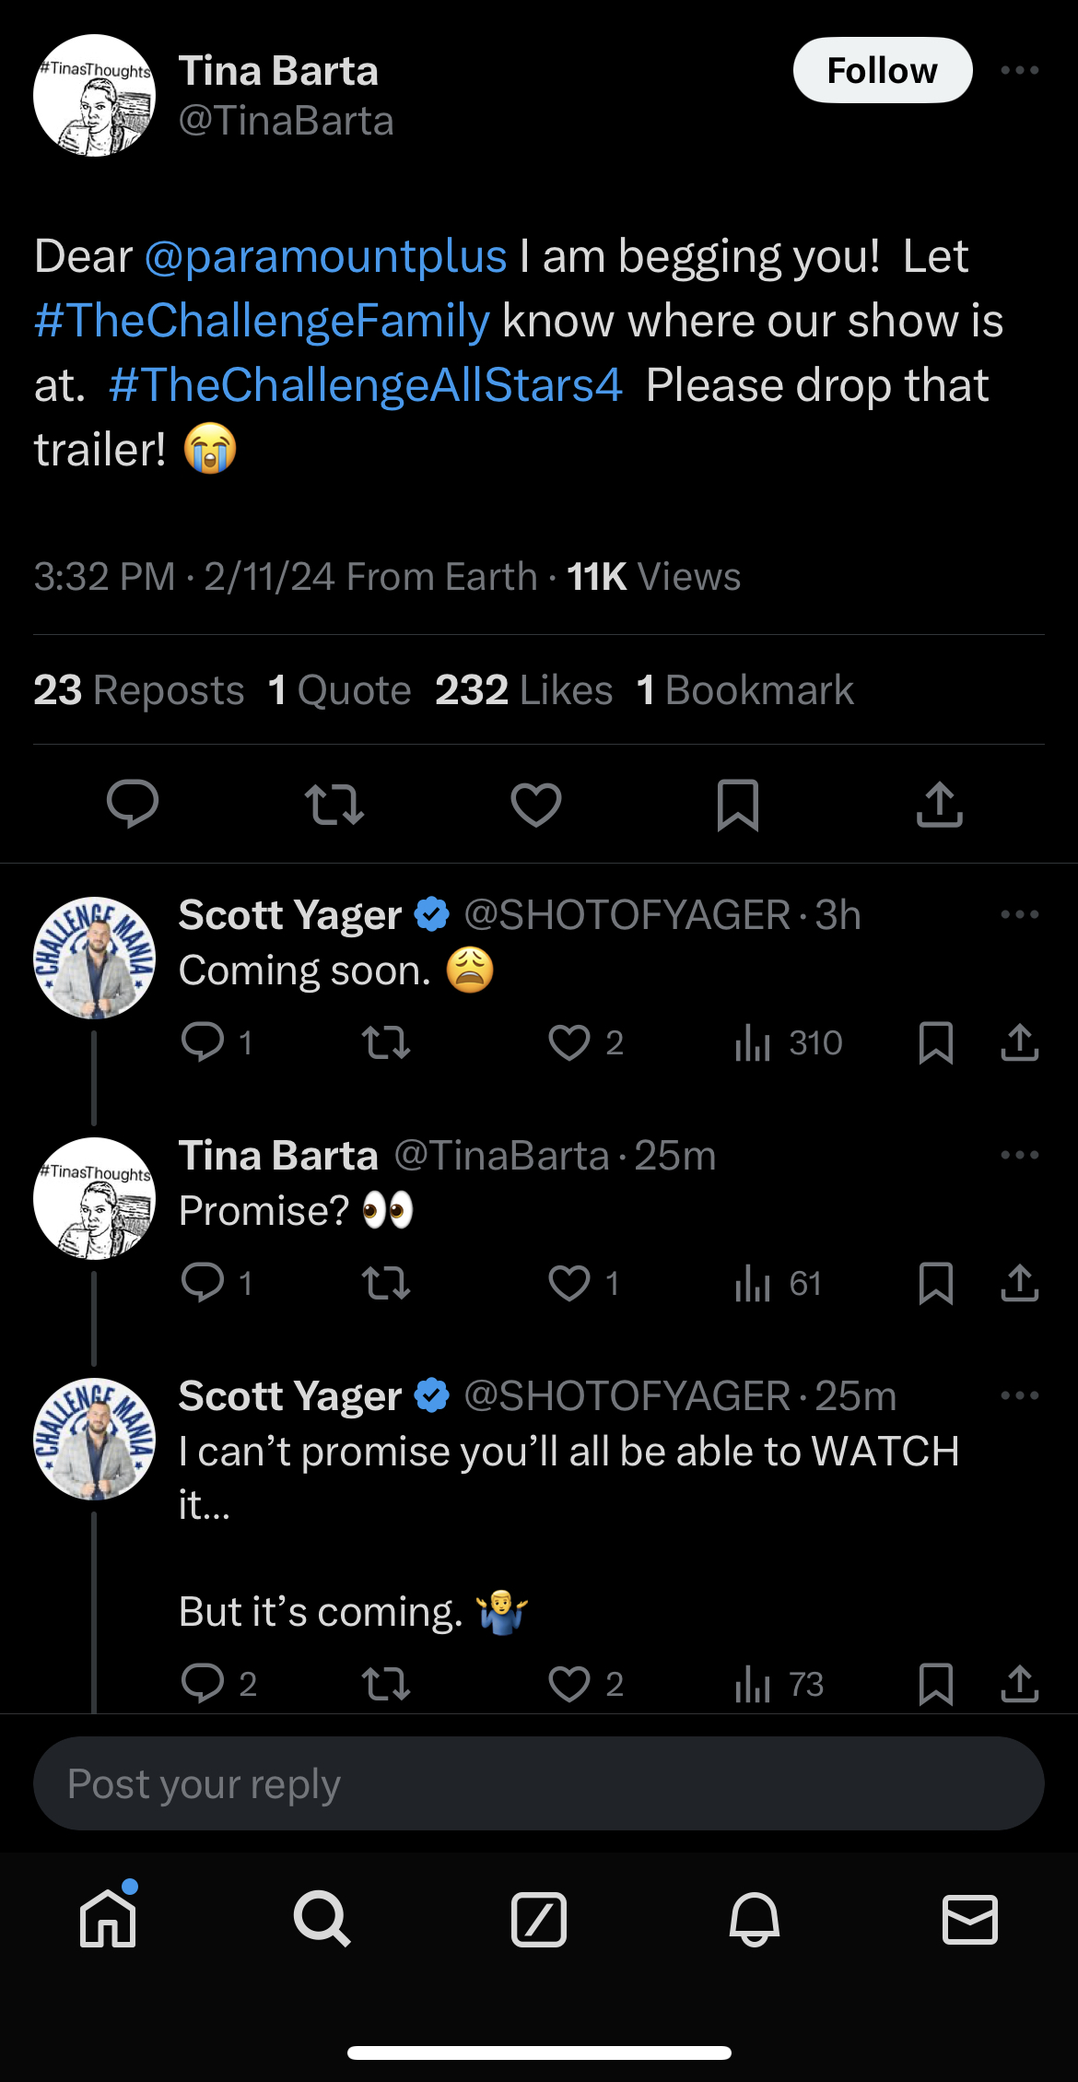The width and height of the screenshot is (1078, 2082).
Task: Open the #TheChallengeAllStars4 hashtag
Action: pyautogui.click(x=366, y=385)
